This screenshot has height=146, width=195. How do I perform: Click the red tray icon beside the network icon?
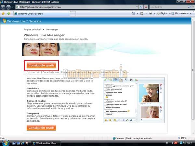point(175,143)
